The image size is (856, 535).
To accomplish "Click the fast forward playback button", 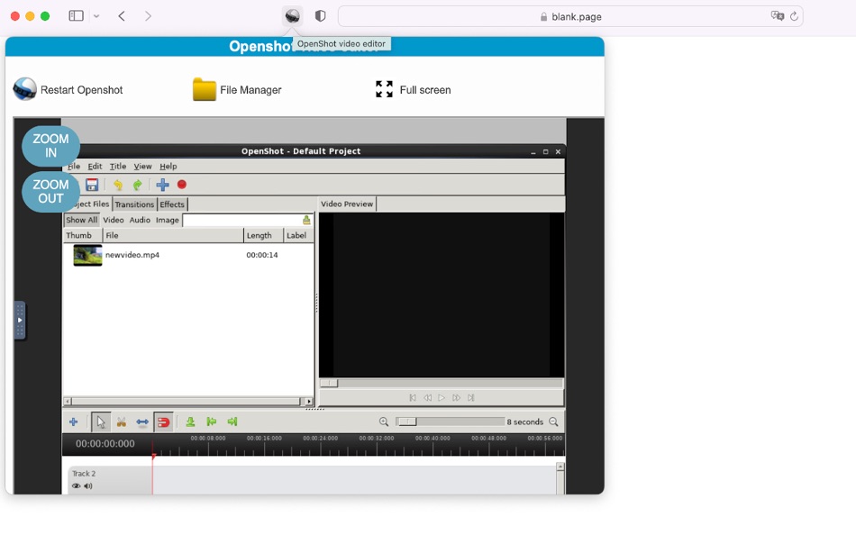I will (457, 398).
